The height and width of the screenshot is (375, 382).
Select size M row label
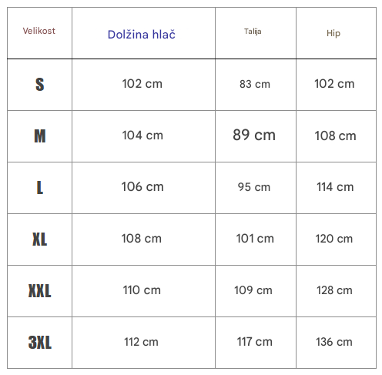click(40, 136)
